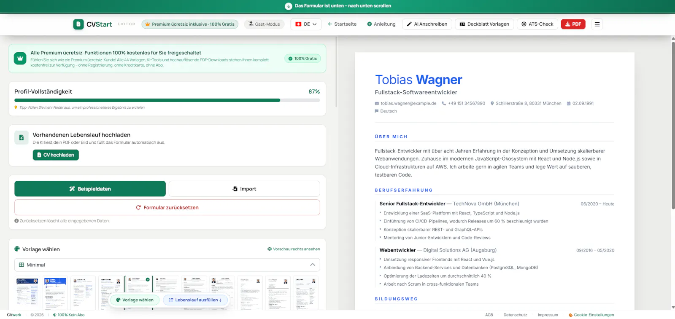Go to Startseite

[342, 24]
